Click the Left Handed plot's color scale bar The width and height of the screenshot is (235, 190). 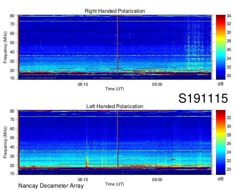pyautogui.click(x=220, y=142)
